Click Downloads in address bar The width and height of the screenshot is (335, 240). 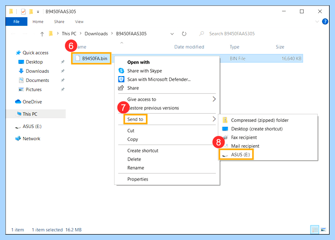[x=96, y=33]
